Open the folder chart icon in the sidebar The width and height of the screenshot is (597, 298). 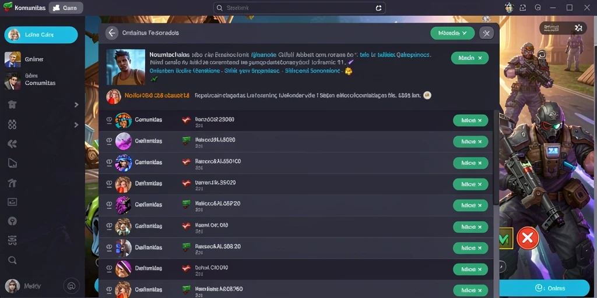point(12,164)
